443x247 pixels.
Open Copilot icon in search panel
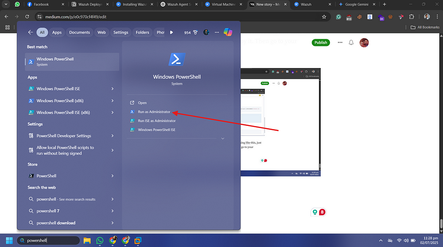228,32
